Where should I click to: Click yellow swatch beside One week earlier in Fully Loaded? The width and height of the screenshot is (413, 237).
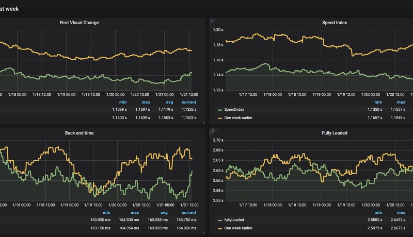[x=220, y=229]
